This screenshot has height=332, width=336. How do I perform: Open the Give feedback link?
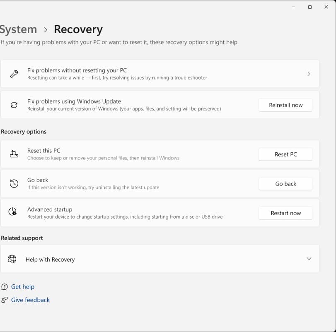30,300
